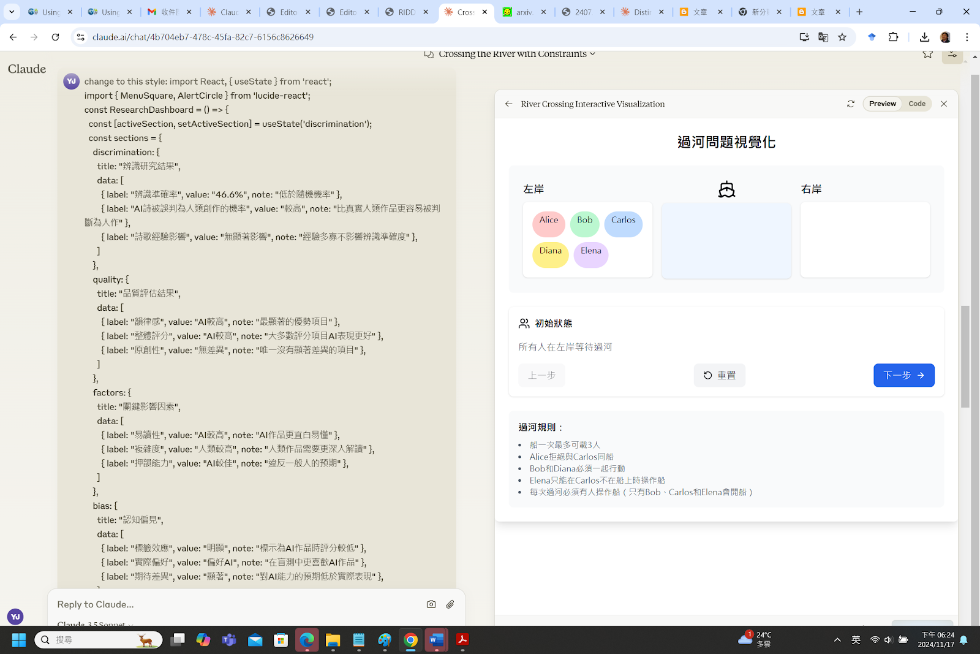
Task: Switch to the arxiv browser tab
Action: (x=524, y=12)
